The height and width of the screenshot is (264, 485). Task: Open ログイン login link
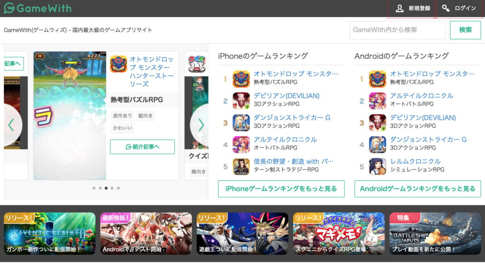click(459, 9)
